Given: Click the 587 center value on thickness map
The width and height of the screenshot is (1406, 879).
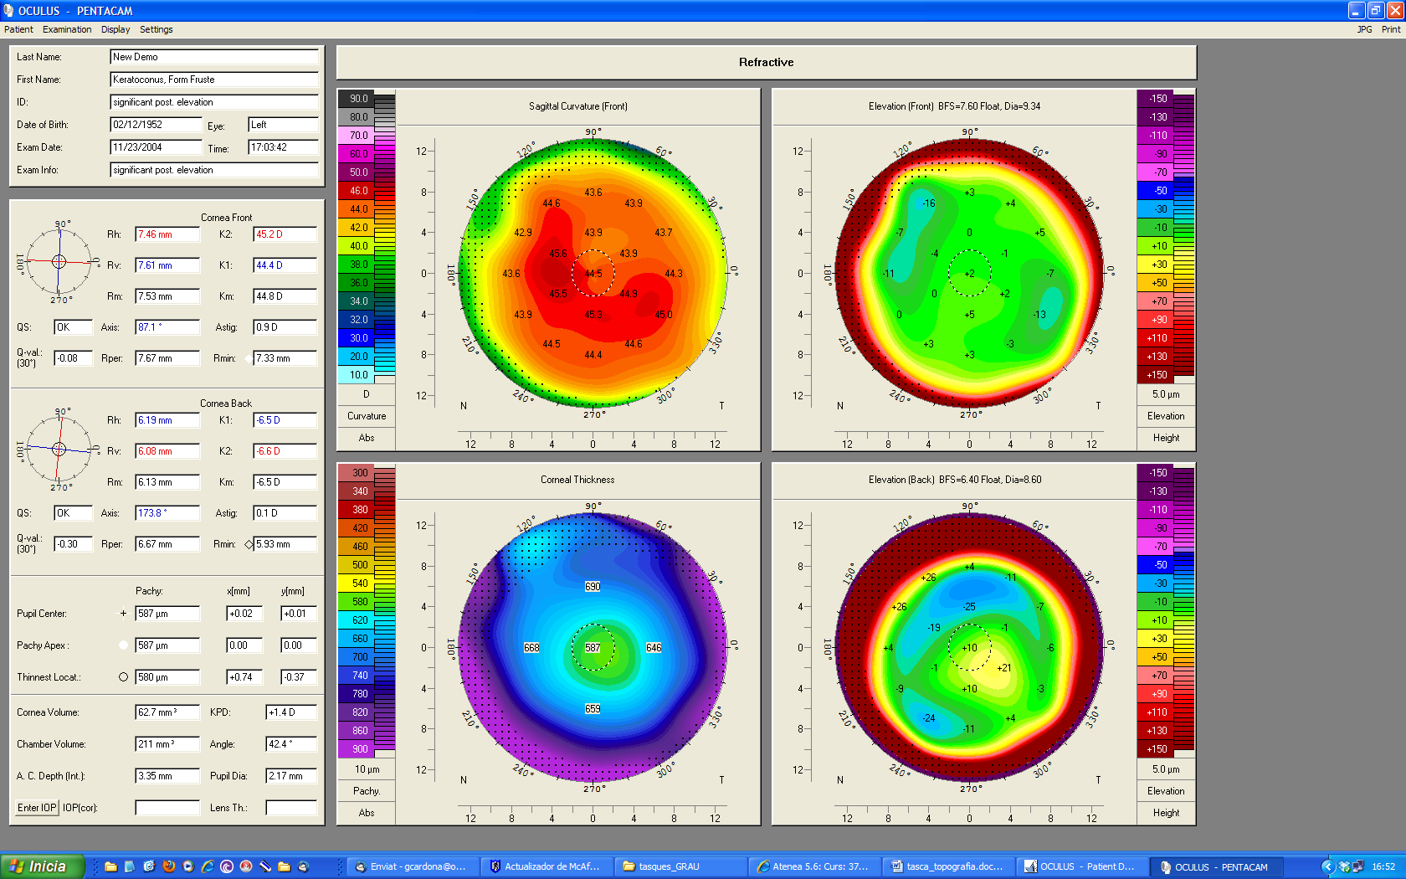Looking at the screenshot, I should point(593,648).
